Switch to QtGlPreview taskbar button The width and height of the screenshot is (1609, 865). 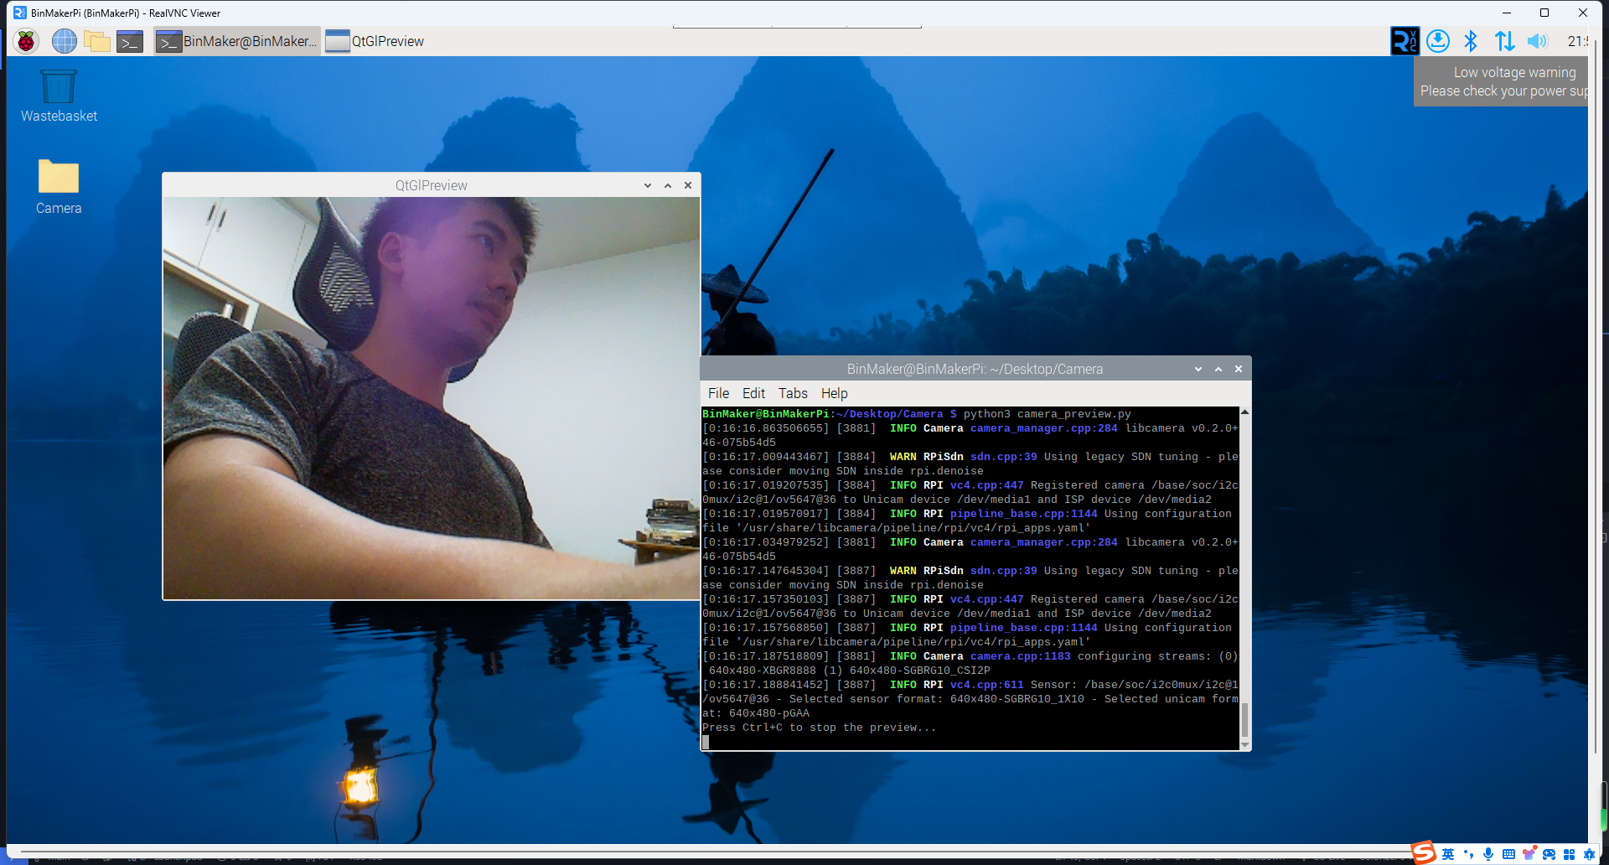click(x=375, y=41)
